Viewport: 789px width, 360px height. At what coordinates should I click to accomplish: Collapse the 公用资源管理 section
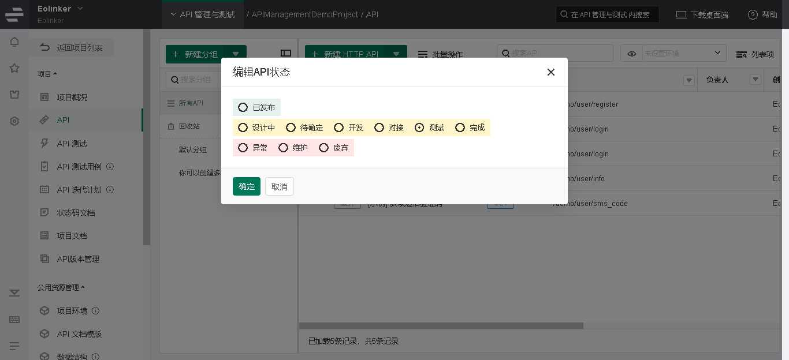pyautogui.click(x=61, y=287)
